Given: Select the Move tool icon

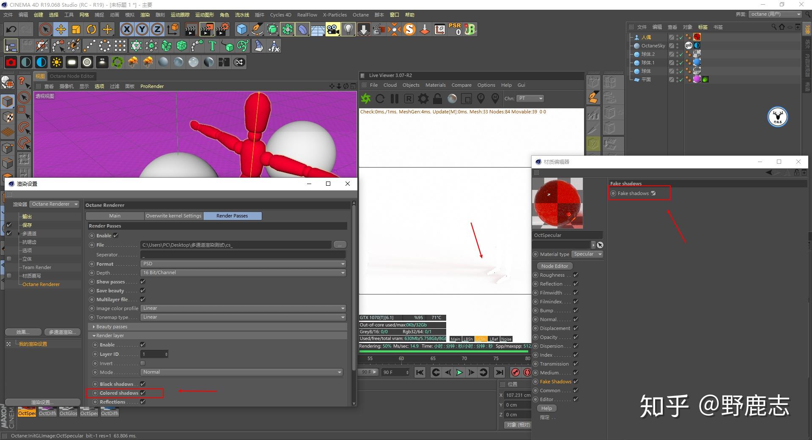Looking at the screenshot, I should pyautogui.click(x=61, y=29).
